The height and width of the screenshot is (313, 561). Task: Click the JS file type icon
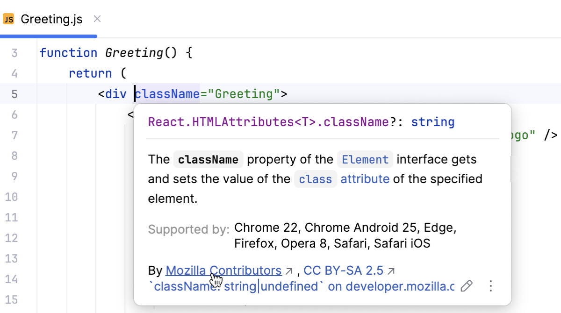coord(8,19)
